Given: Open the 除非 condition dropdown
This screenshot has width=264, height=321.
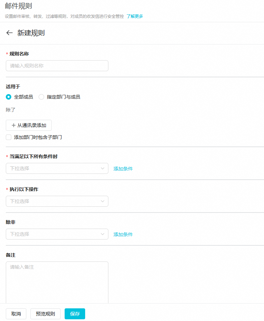Looking at the screenshot, I should coord(55,234).
